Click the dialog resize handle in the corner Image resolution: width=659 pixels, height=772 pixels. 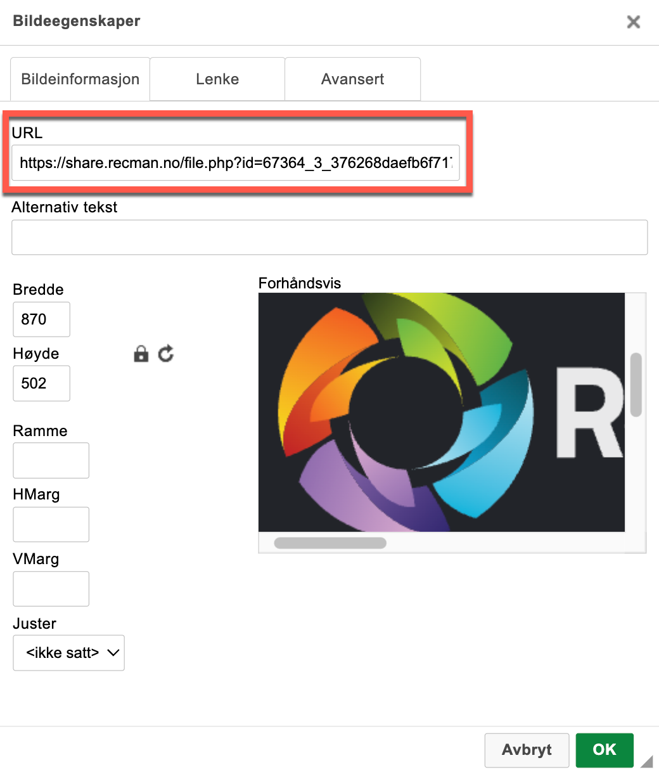pyautogui.click(x=647, y=761)
